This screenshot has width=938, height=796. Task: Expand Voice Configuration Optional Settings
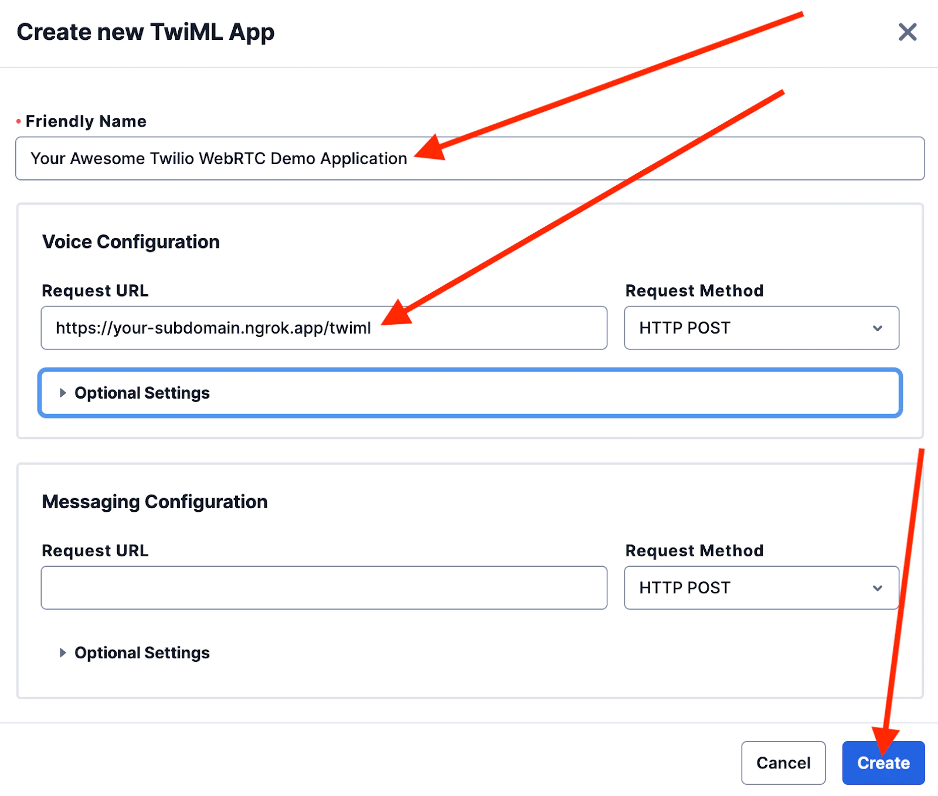click(470, 393)
